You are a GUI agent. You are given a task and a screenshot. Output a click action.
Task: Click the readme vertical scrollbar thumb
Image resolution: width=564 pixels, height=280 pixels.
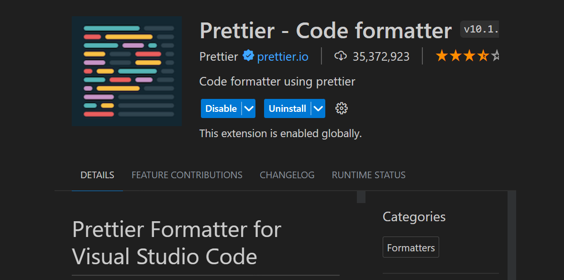pyautogui.click(x=361, y=197)
